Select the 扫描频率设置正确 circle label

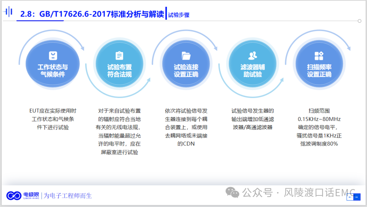coord(319,70)
